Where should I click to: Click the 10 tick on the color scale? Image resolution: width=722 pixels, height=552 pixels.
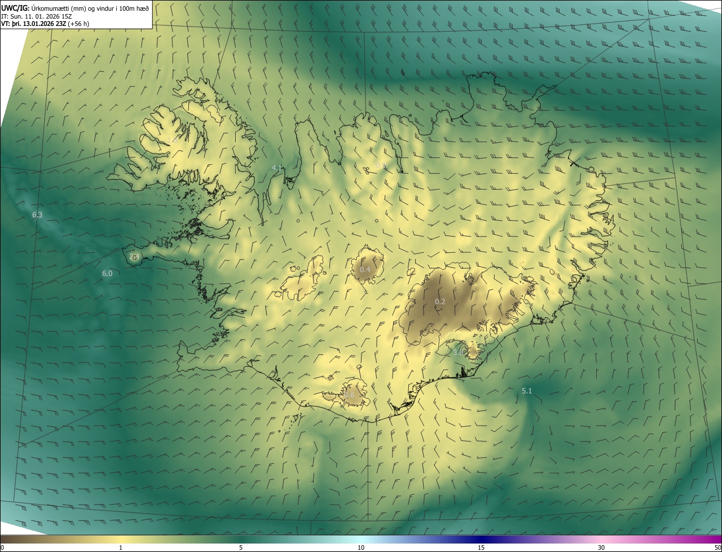tap(361, 548)
